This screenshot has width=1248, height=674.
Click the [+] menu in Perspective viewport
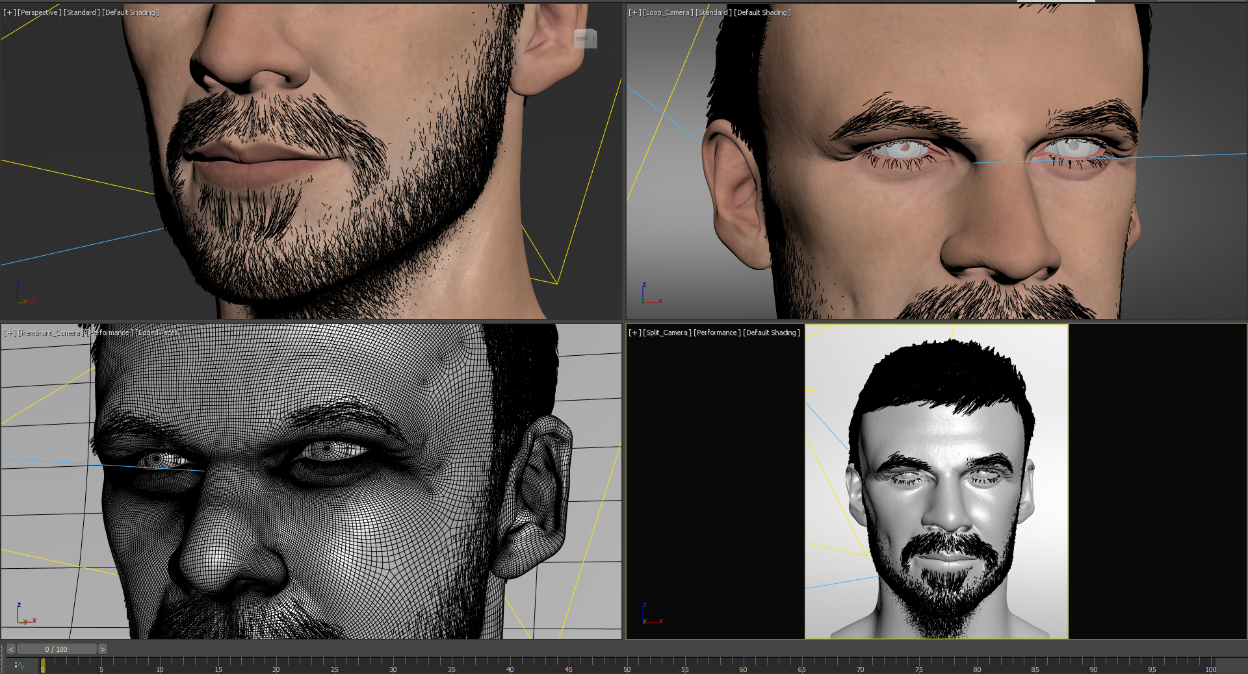[9, 12]
